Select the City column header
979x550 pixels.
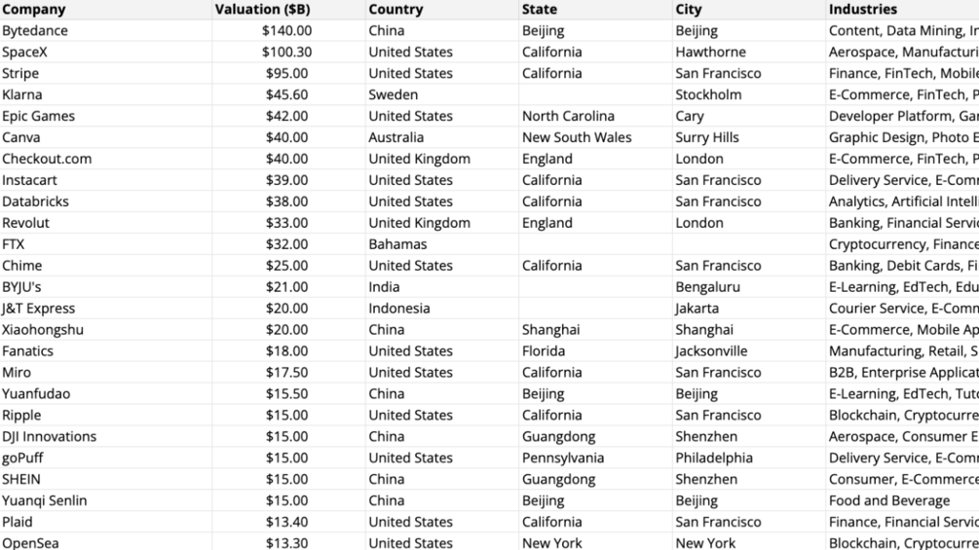(x=748, y=10)
